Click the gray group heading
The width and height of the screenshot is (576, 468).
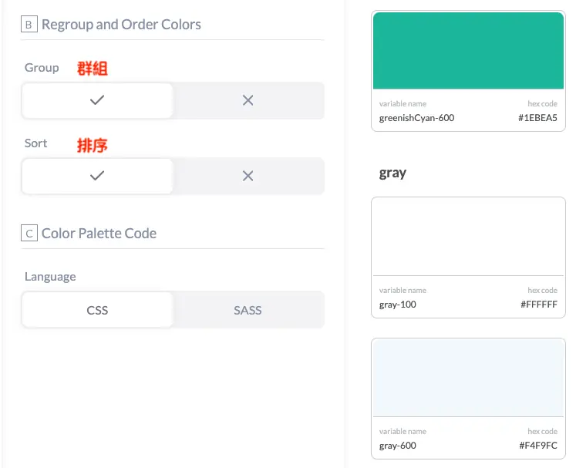[392, 173]
